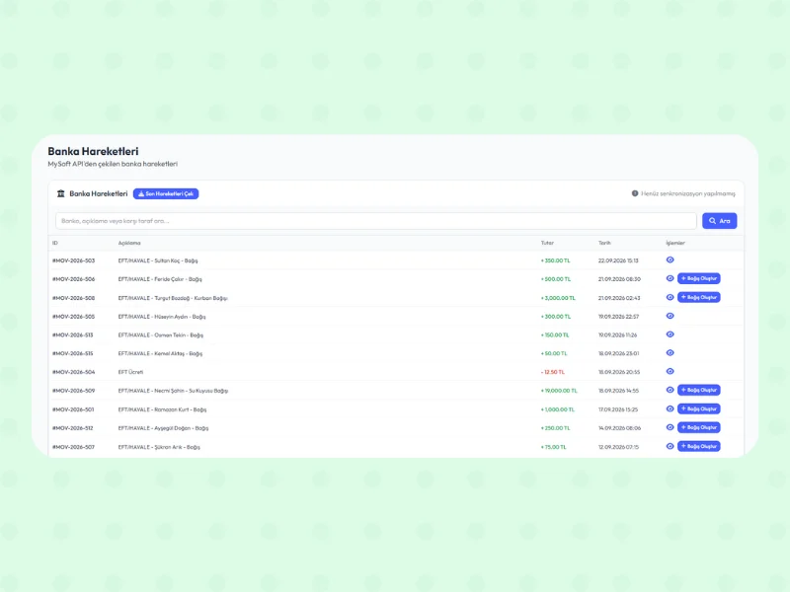This screenshot has width=790, height=592.
Task: Focus the bank transactions search field
Action: point(376,220)
